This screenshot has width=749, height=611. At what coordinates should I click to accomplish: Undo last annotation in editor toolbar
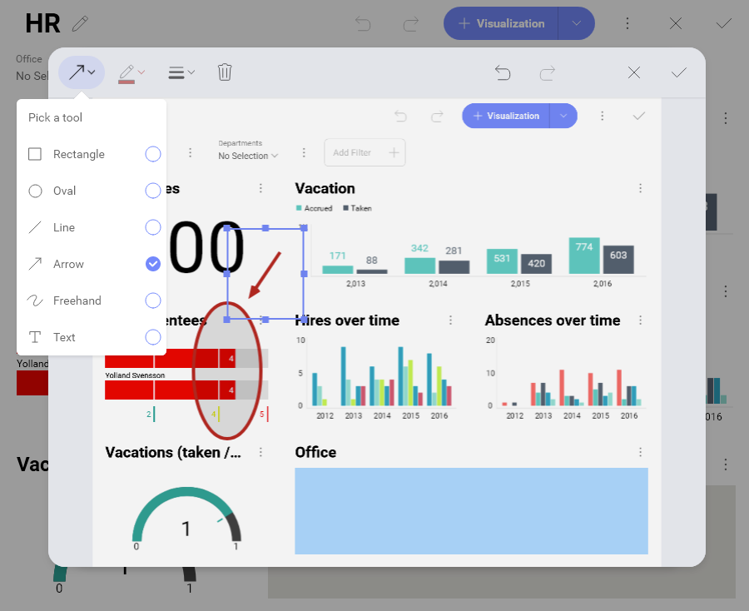503,72
